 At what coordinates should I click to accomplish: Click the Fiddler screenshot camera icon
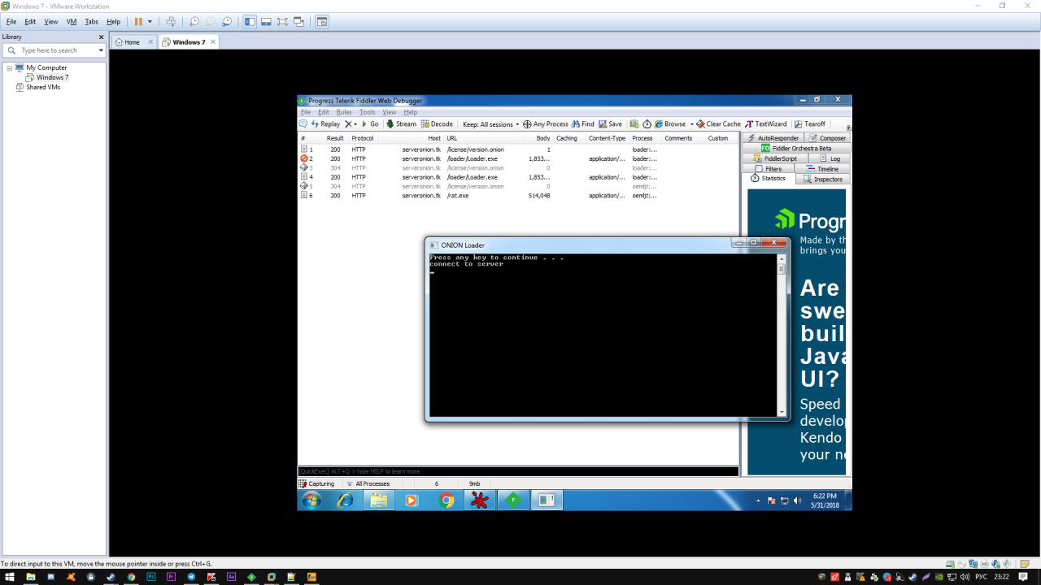[x=634, y=124]
